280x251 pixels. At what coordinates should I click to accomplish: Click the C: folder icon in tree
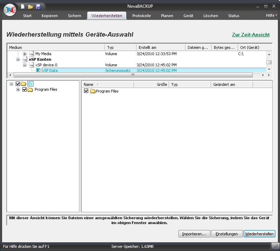coord(23,83)
